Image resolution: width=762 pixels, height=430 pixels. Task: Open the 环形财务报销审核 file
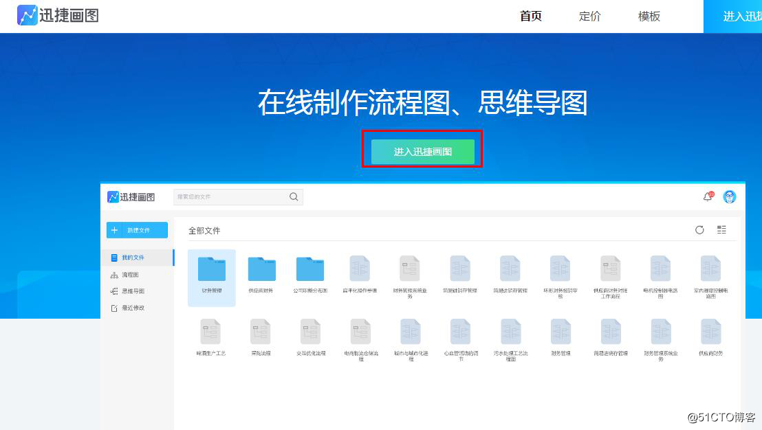[560, 275]
